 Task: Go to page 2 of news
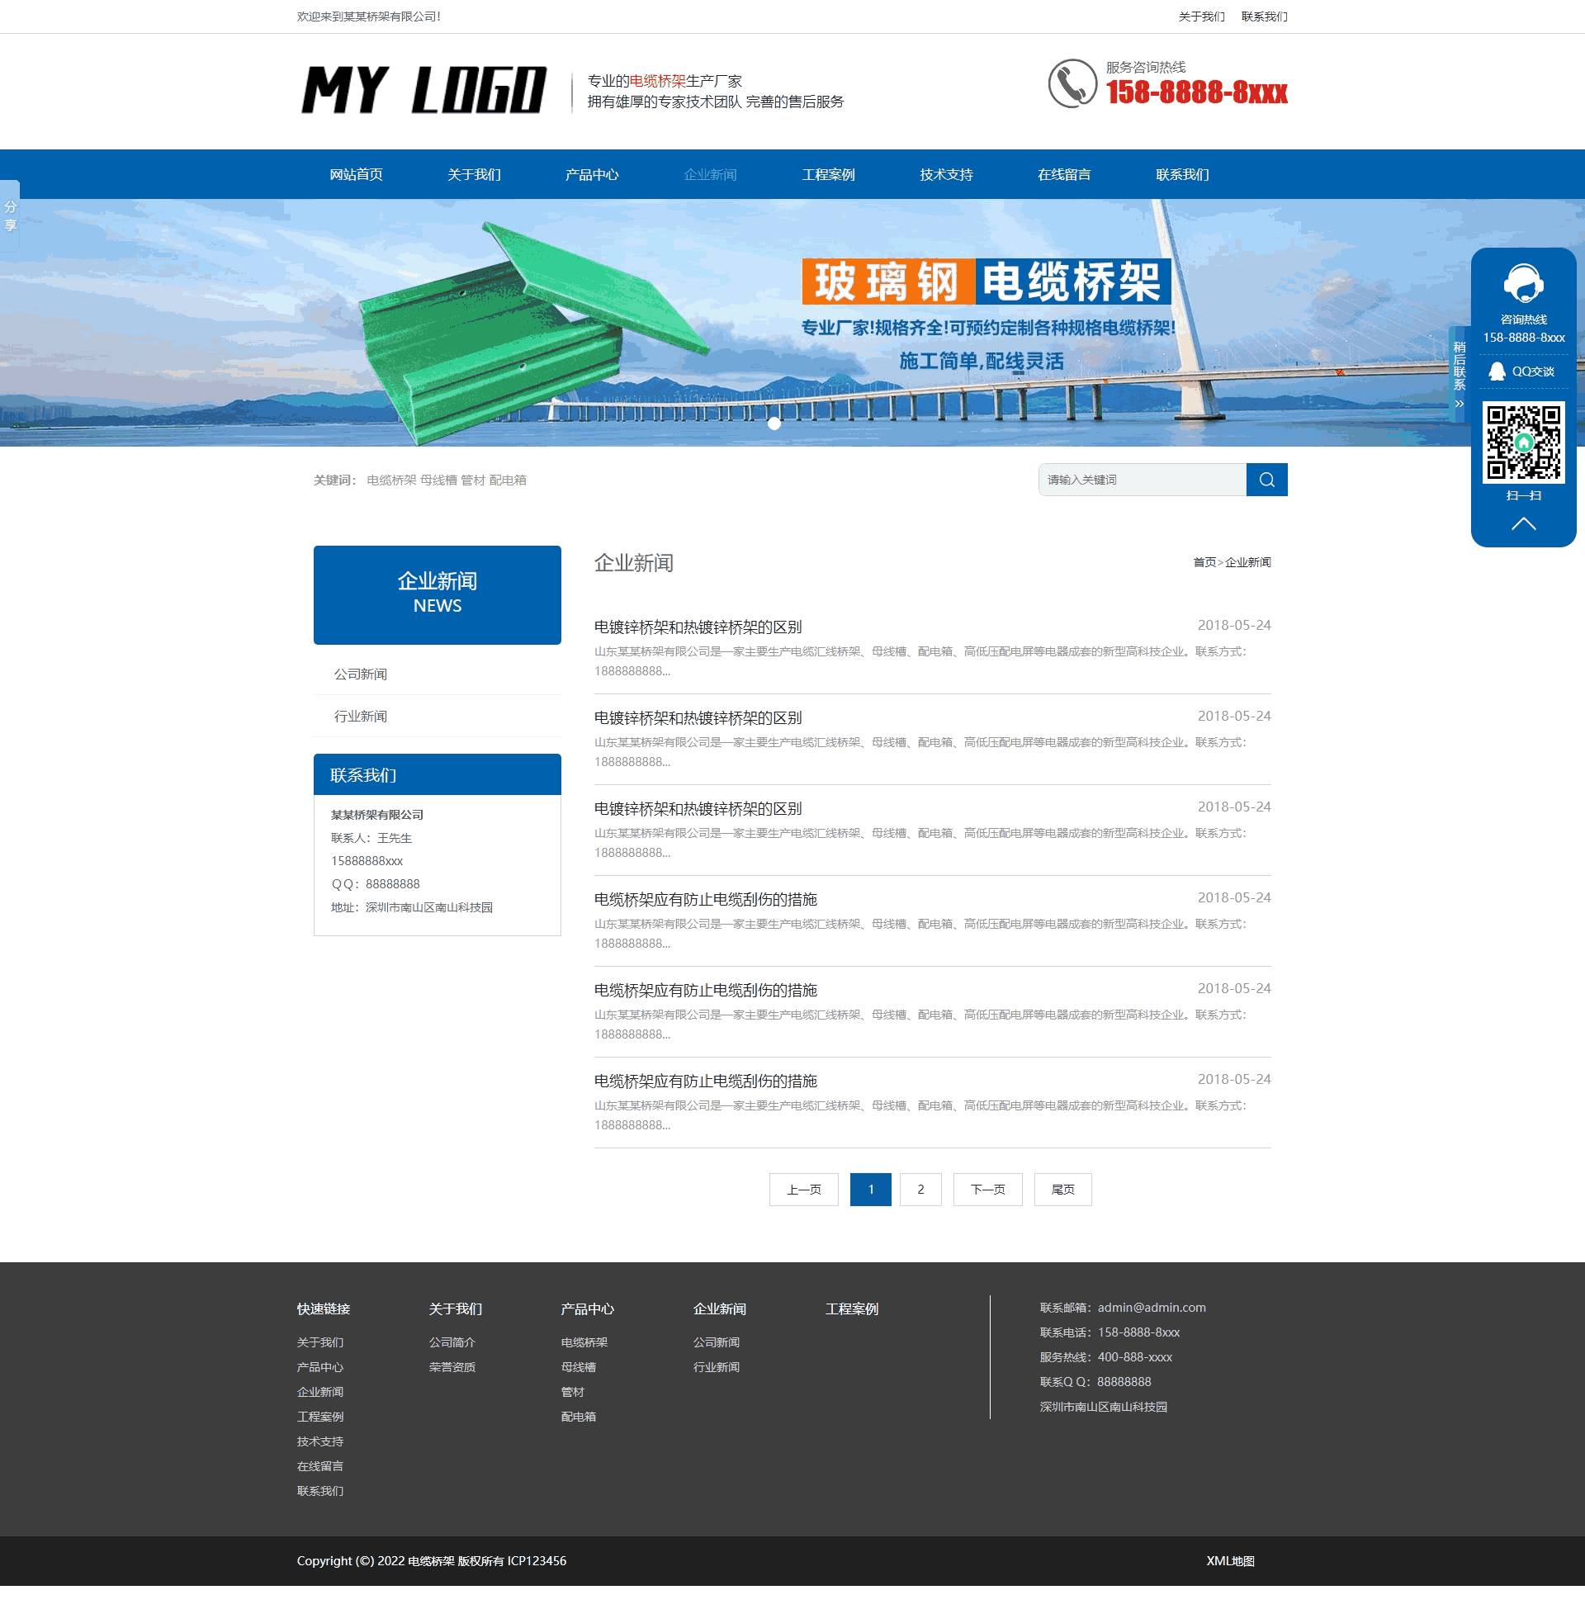[920, 1190]
